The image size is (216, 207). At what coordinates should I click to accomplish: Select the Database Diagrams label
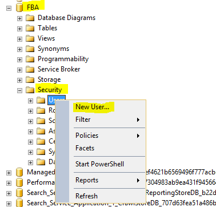click(x=66, y=18)
